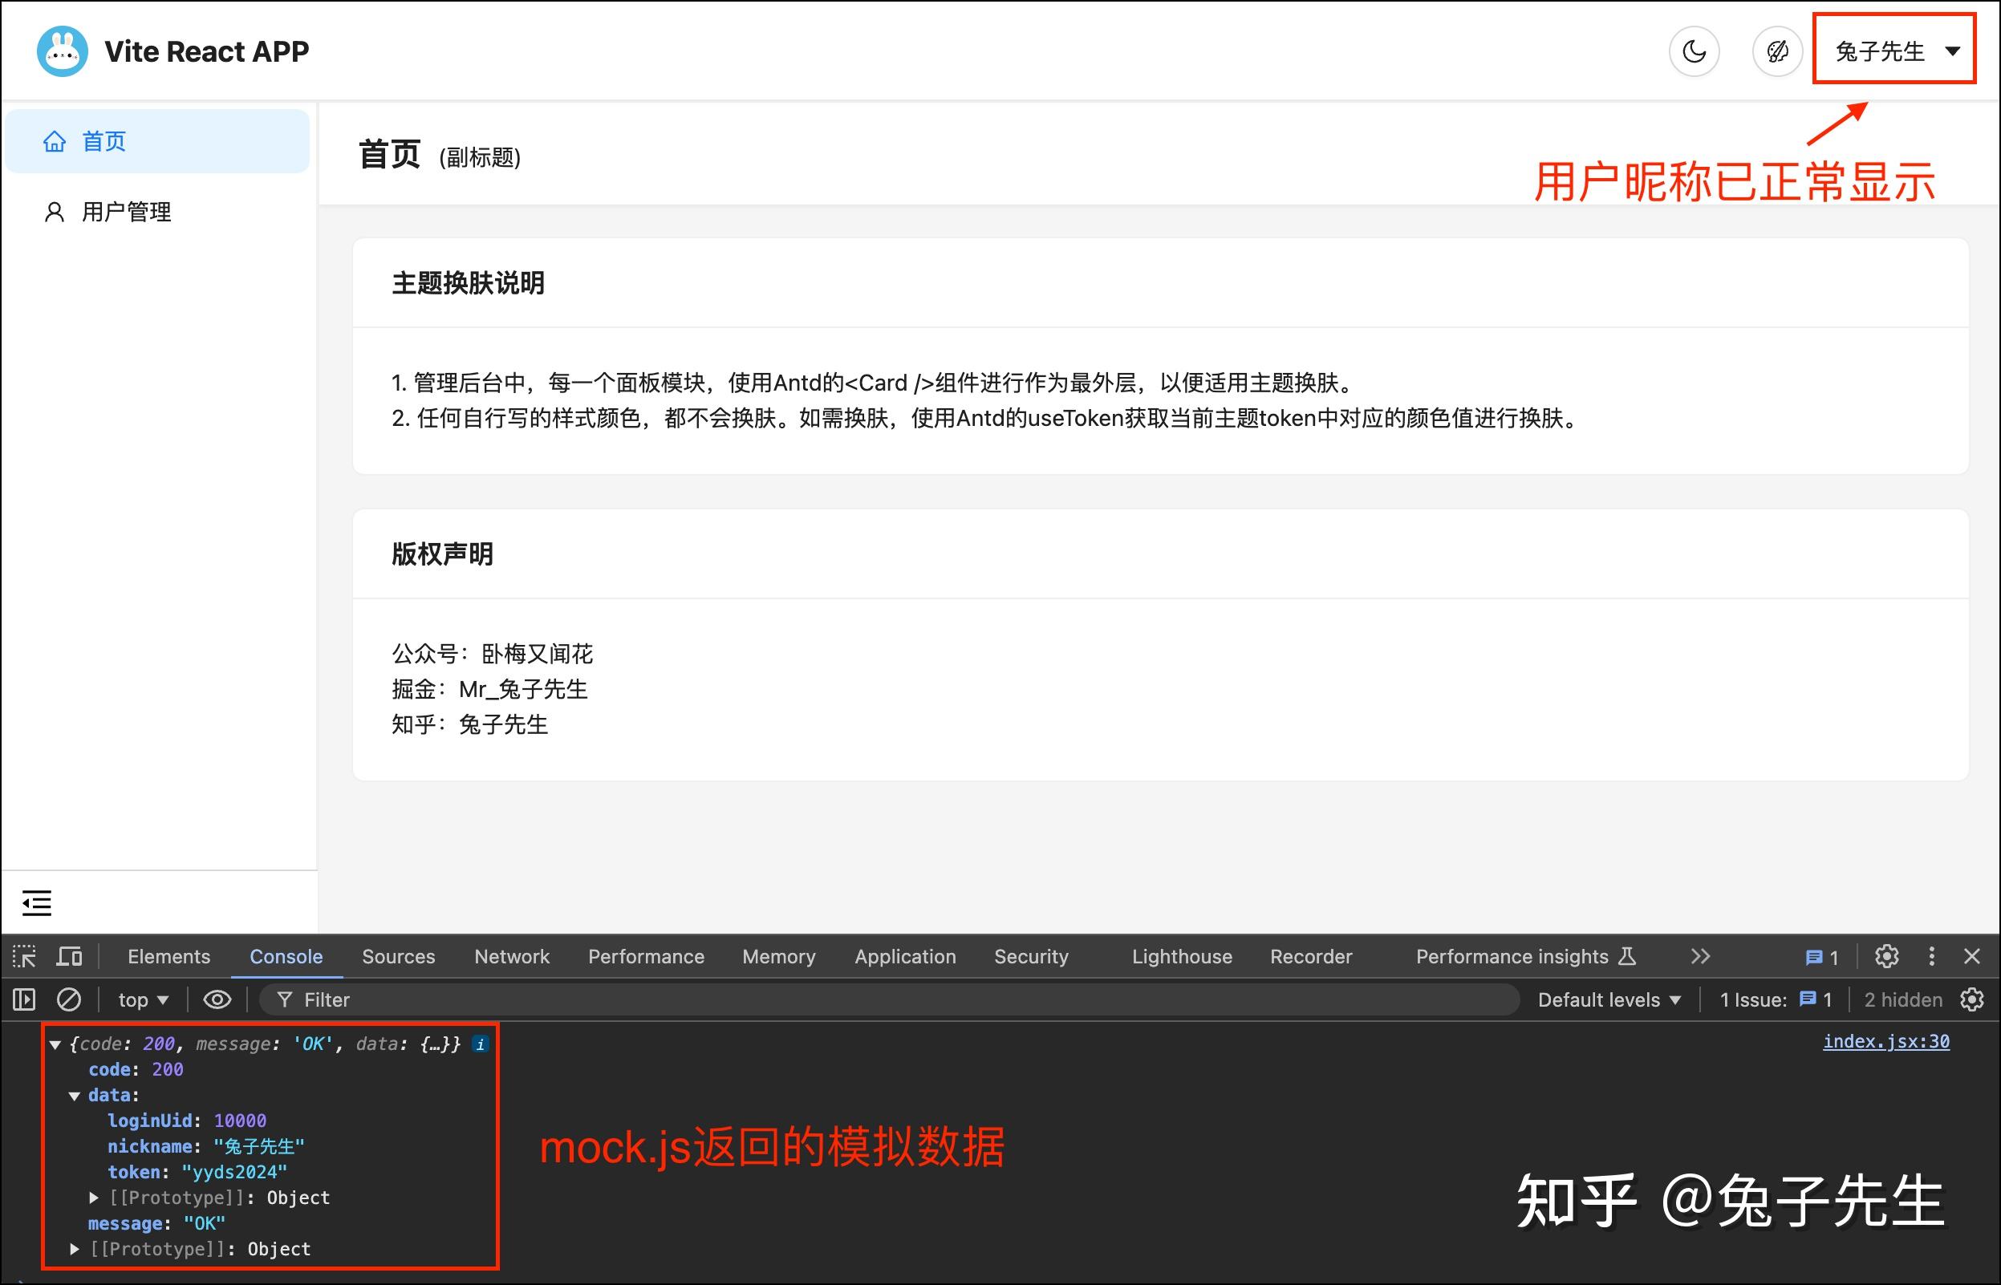The height and width of the screenshot is (1285, 2001).
Task: Toggle the device toolbar icon
Action: click(69, 956)
